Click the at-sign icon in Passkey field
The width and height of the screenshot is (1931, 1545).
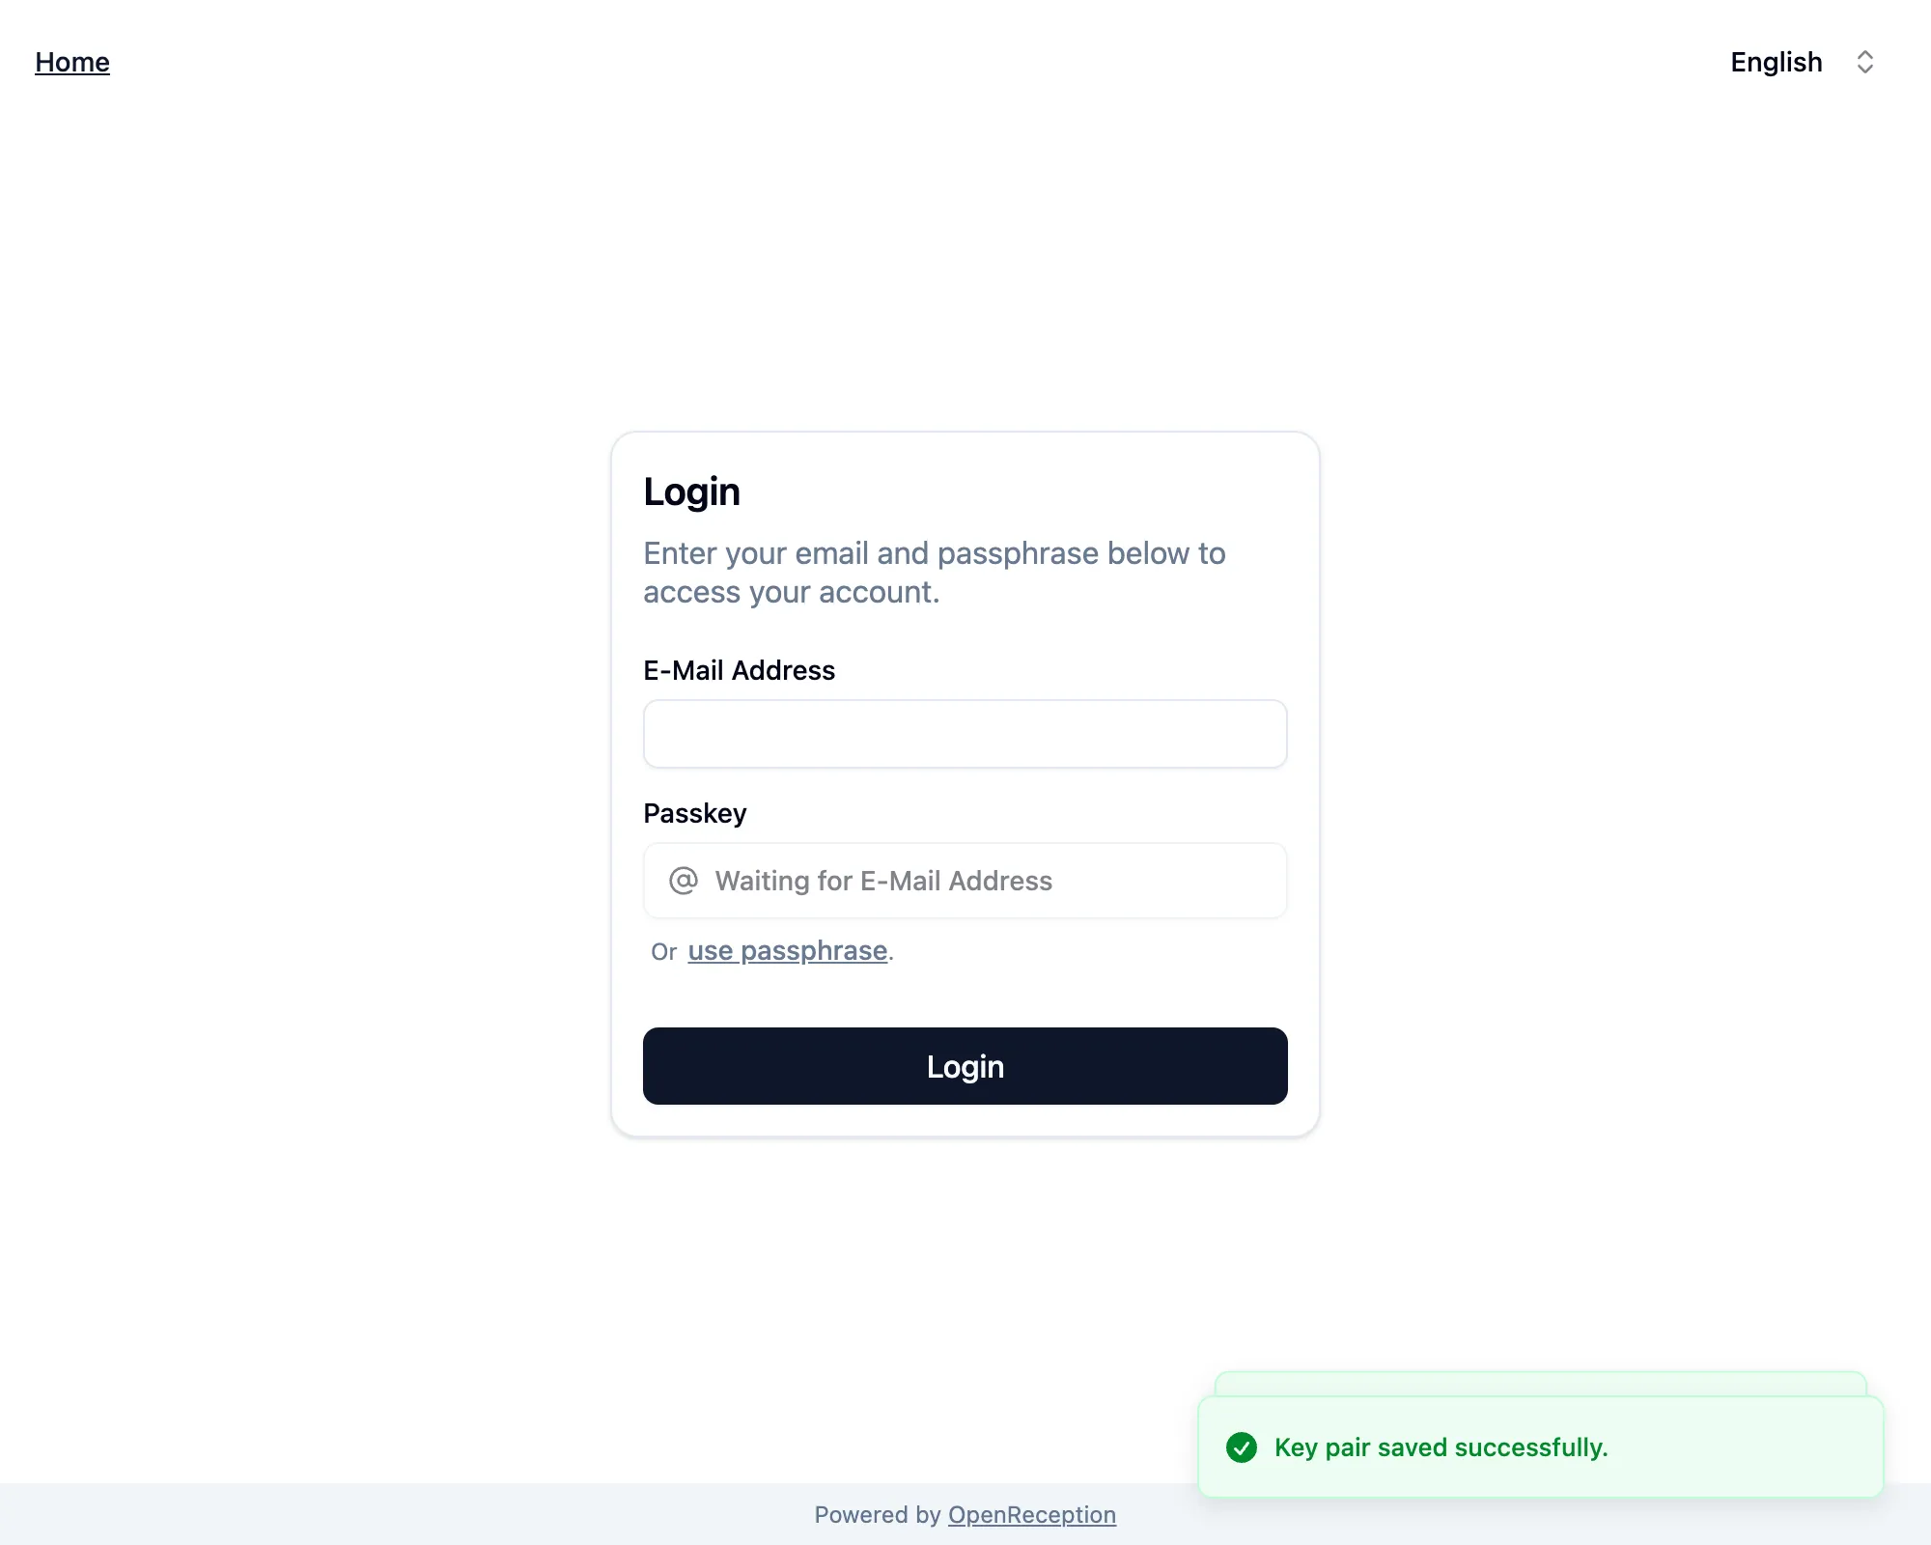[x=684, y=881]
